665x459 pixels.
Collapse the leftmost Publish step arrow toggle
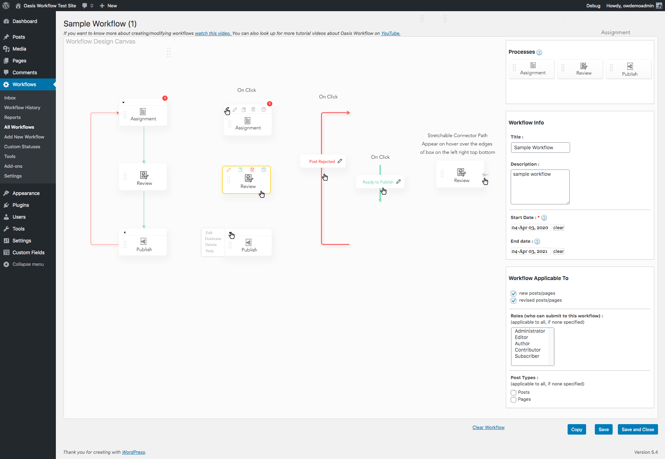point(125,232)
